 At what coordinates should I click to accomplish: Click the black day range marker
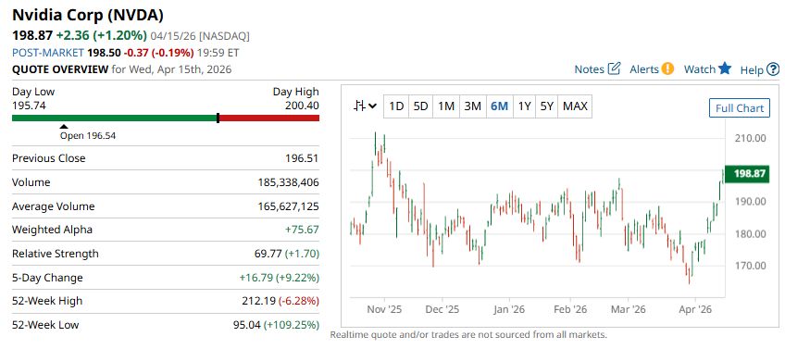(218, 118)
